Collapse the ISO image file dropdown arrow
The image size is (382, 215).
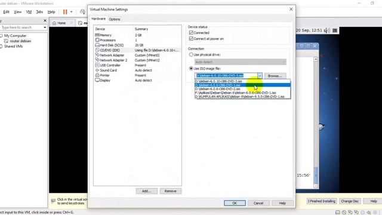point(260,76)
